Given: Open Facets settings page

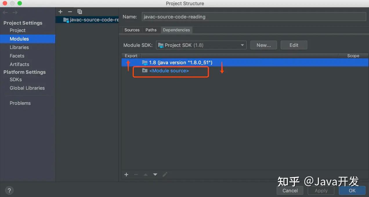Looking at the screenshot, I should [x=17, y=56].
